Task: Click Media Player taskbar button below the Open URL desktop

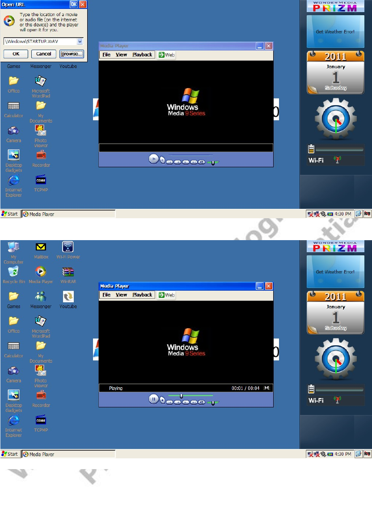Action: tap(68, 214)
